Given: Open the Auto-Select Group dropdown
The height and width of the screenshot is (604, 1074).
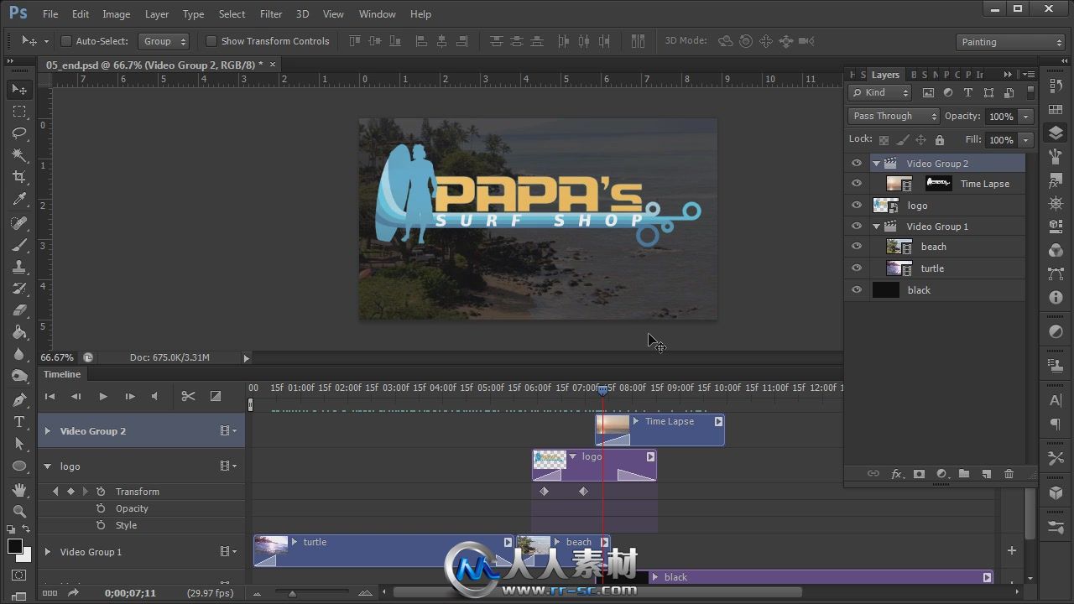Looking at the screenshot, I should point(164,41).
